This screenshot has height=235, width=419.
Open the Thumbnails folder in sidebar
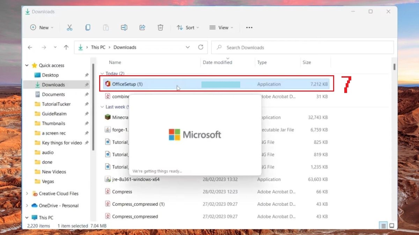point(53,123)
